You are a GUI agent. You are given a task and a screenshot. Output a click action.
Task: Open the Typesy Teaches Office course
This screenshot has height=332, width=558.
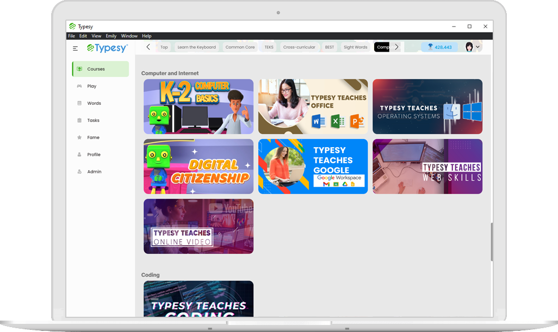313,107
